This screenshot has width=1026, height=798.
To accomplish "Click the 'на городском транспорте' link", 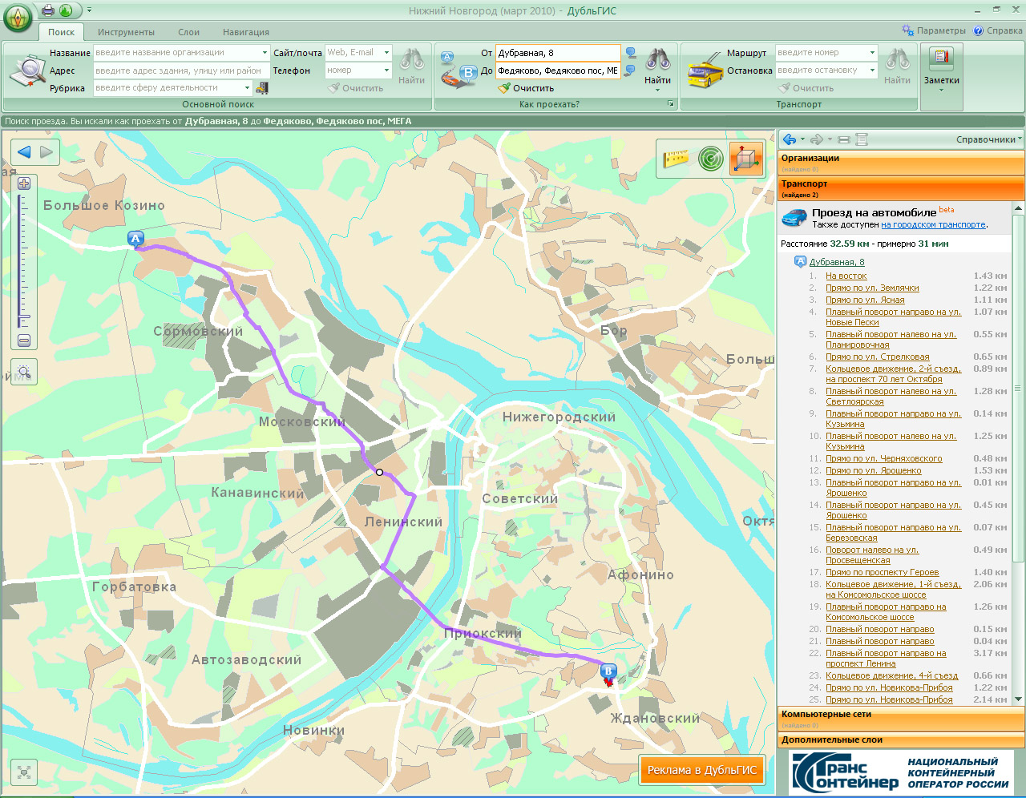I will tap(933, 225).
